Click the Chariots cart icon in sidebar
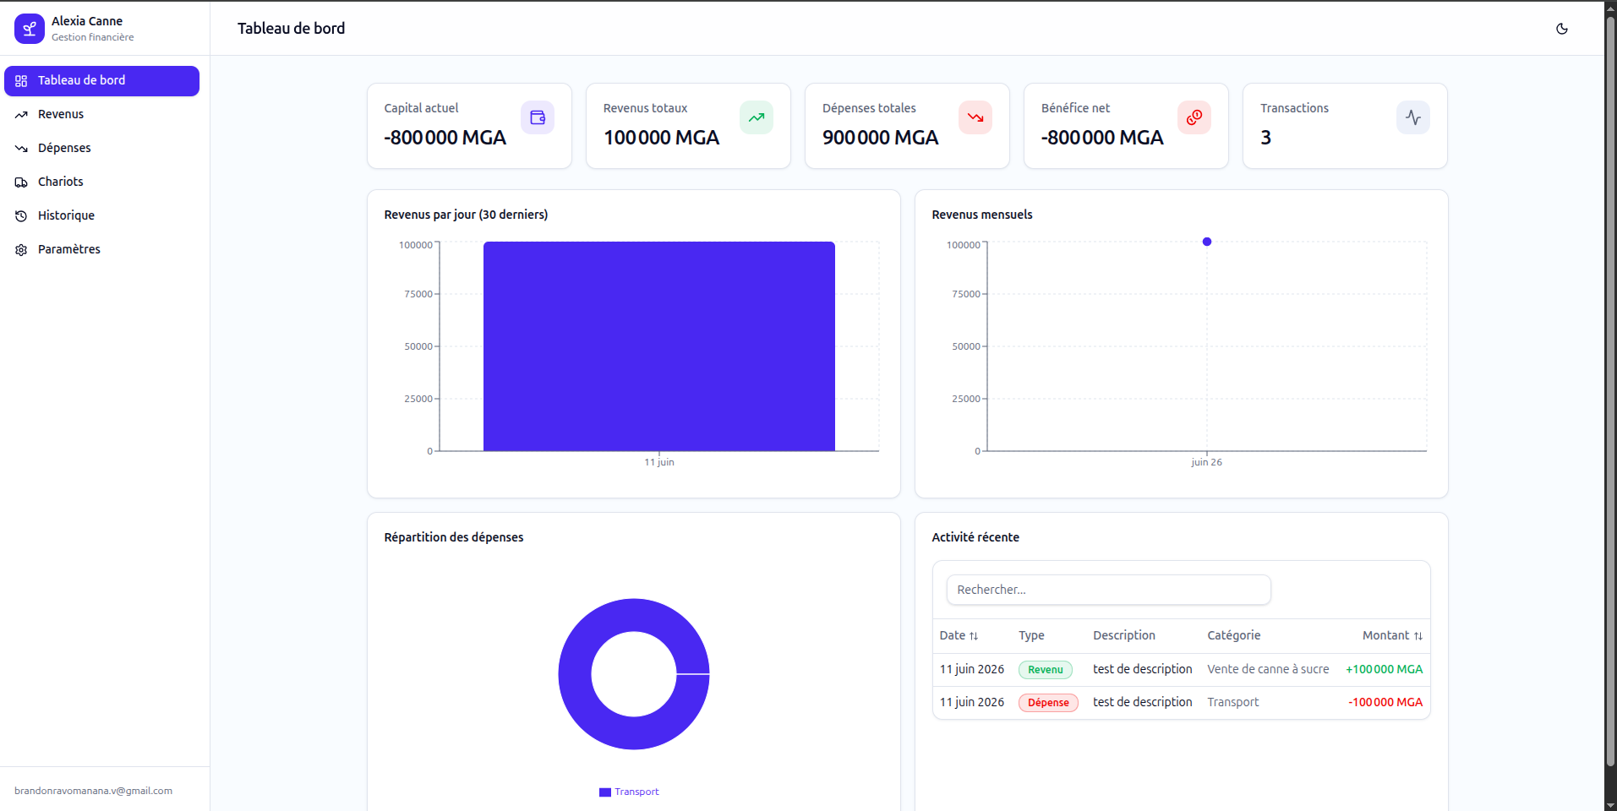The height and width of the screenshot is (811, 1617). [21, 182]
